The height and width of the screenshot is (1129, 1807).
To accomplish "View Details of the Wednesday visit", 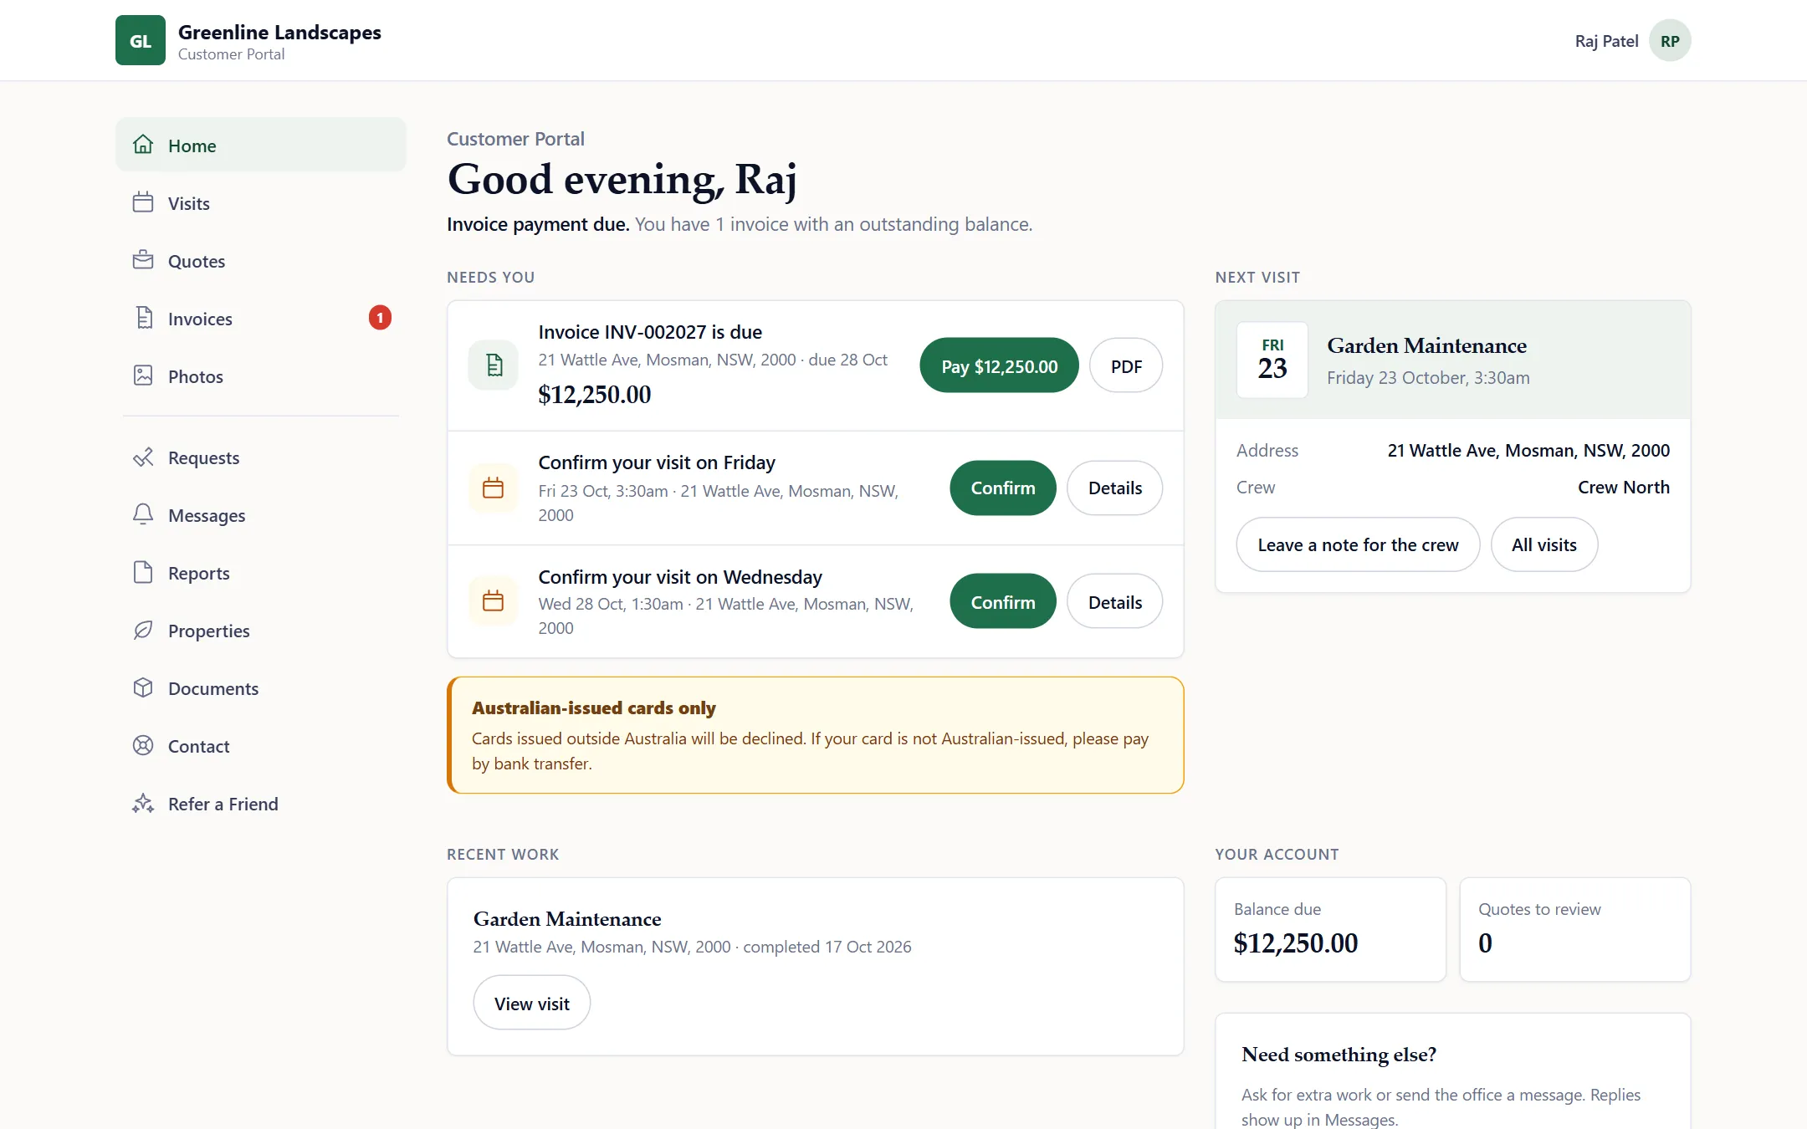I will (1114, 601).
